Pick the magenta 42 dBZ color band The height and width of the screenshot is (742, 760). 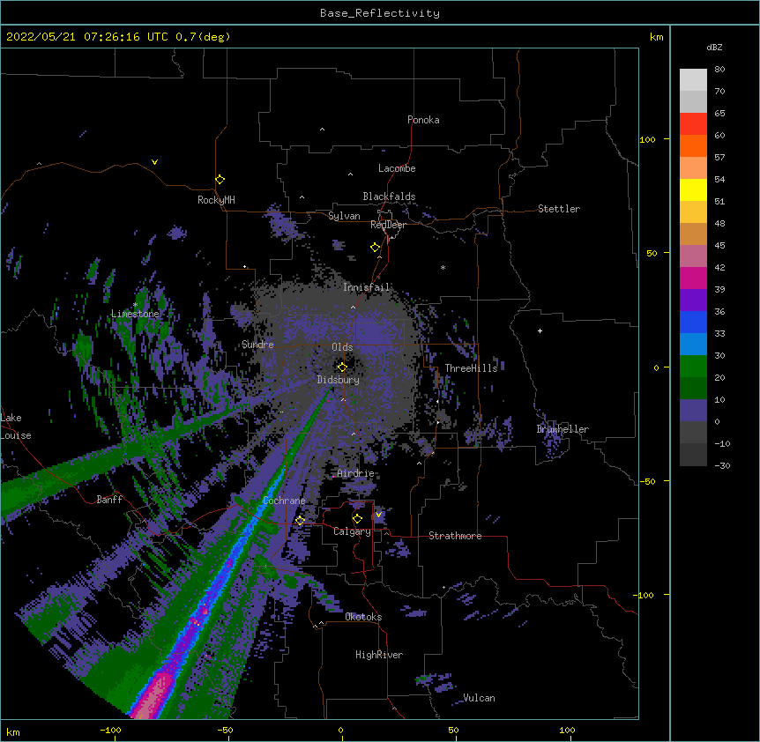pyautogui.click(x=693, y=278)
